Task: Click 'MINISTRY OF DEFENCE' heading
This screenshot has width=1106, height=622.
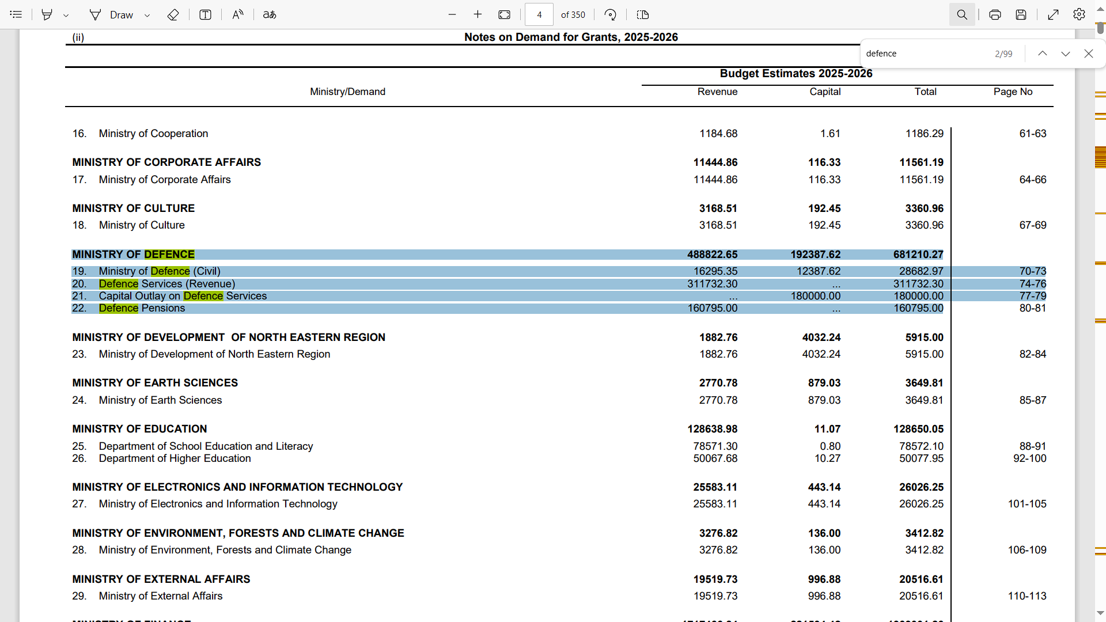Action: tap(133, 255)
